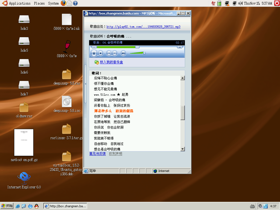Click the red input method icon

click(213, 3)
